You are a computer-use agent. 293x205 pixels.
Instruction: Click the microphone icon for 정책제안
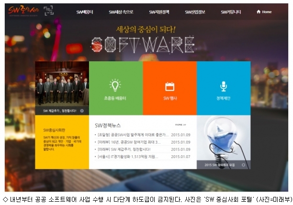(x=224, y=86)
